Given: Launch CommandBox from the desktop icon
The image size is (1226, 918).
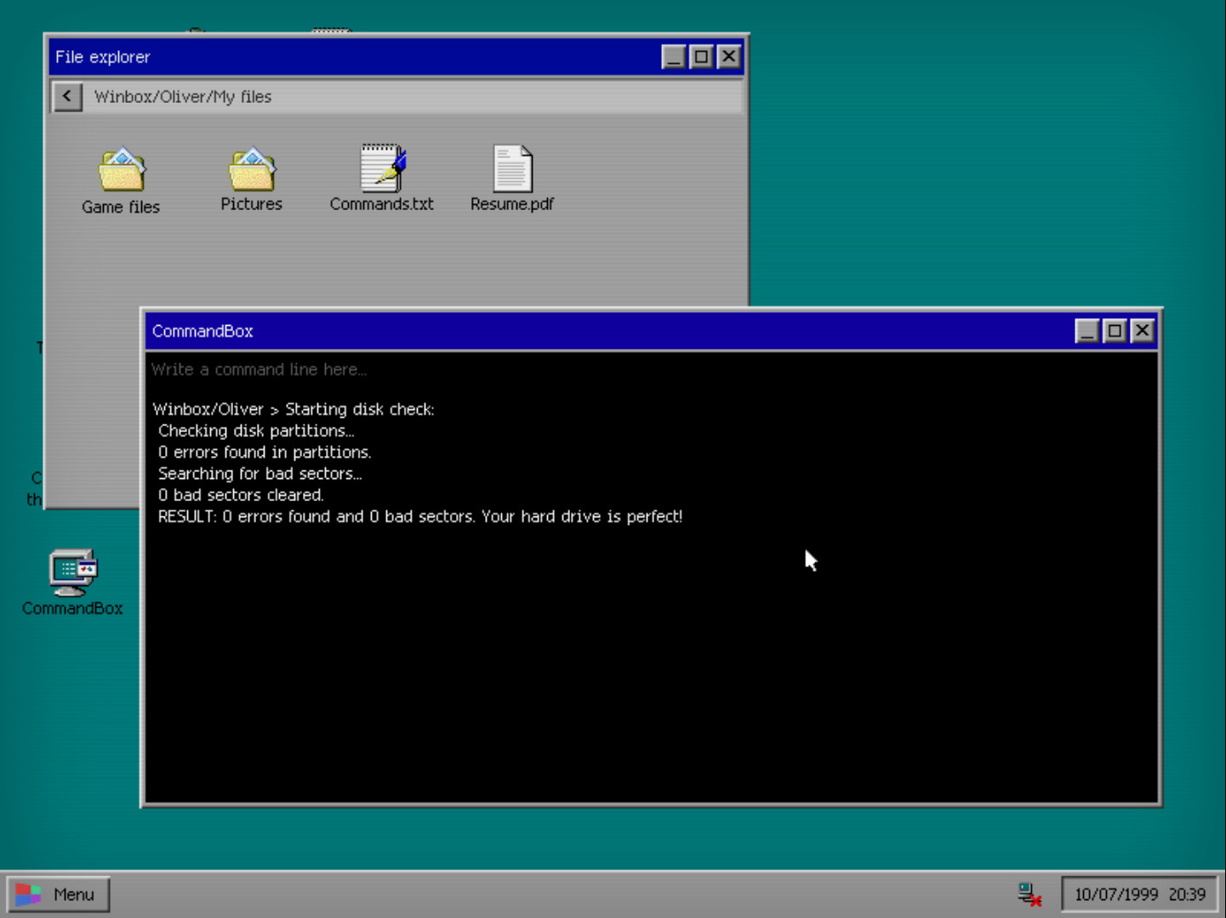Looking at the screenshot, I should [72, 579].
